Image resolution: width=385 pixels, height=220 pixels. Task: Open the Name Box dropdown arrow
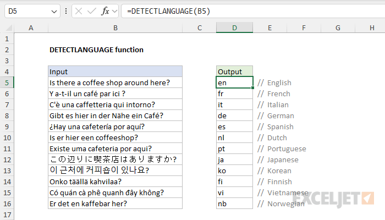(54, 12)
